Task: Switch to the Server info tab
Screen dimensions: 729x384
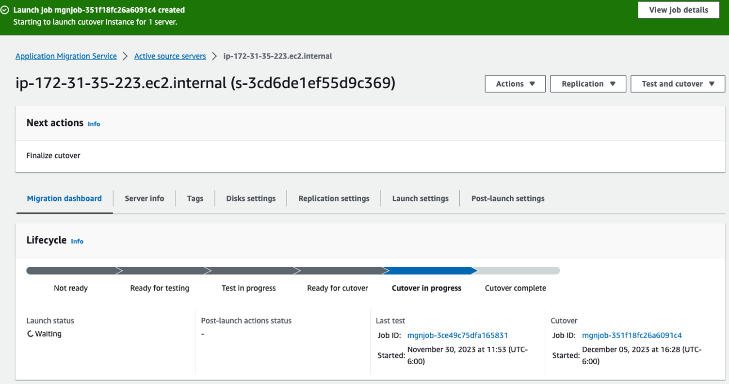Action: [x=145, y=199]
